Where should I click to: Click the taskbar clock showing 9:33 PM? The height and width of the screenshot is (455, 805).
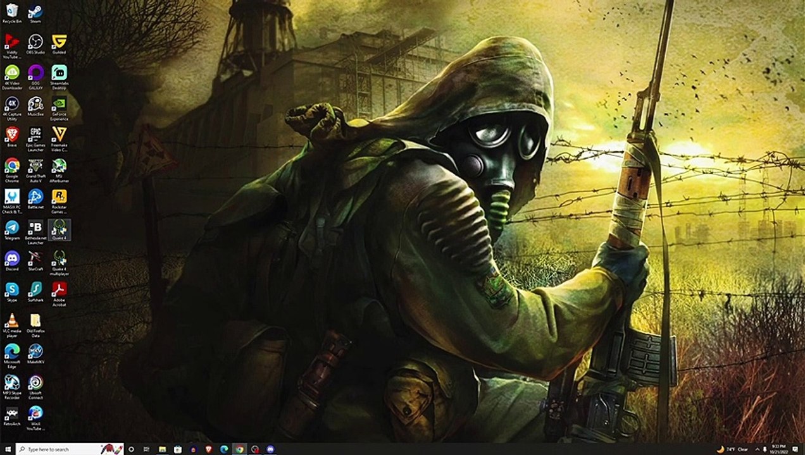click(779, 449)
